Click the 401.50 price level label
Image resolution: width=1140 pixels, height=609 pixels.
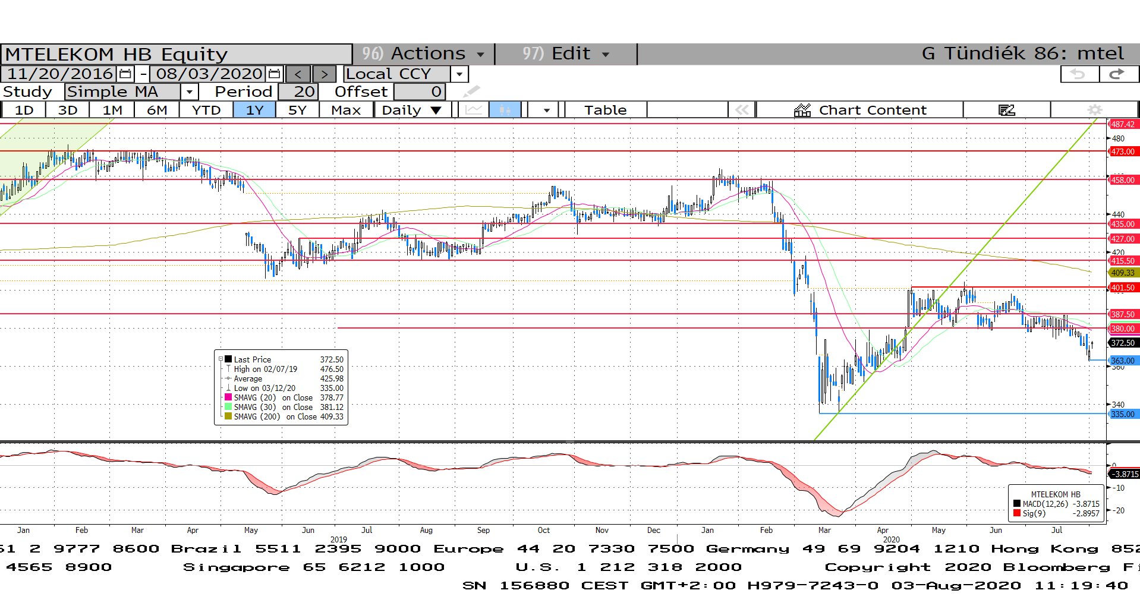[x=1123, y=288]
